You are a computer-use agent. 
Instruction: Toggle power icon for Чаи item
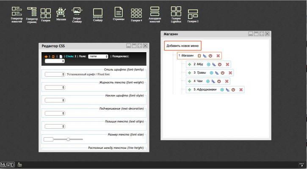coord(219,81)
